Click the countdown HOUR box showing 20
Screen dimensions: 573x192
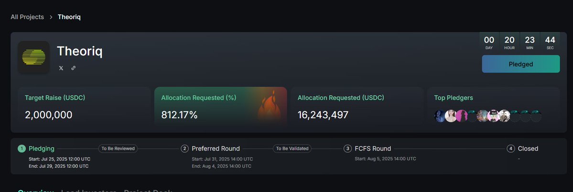pyautogui.click(x=509, y=42)
